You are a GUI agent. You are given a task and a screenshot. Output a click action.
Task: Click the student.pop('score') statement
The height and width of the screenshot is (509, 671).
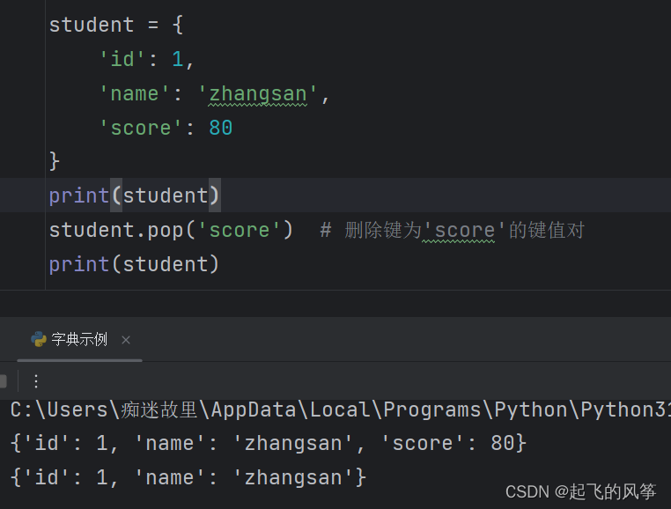(171, 231)
